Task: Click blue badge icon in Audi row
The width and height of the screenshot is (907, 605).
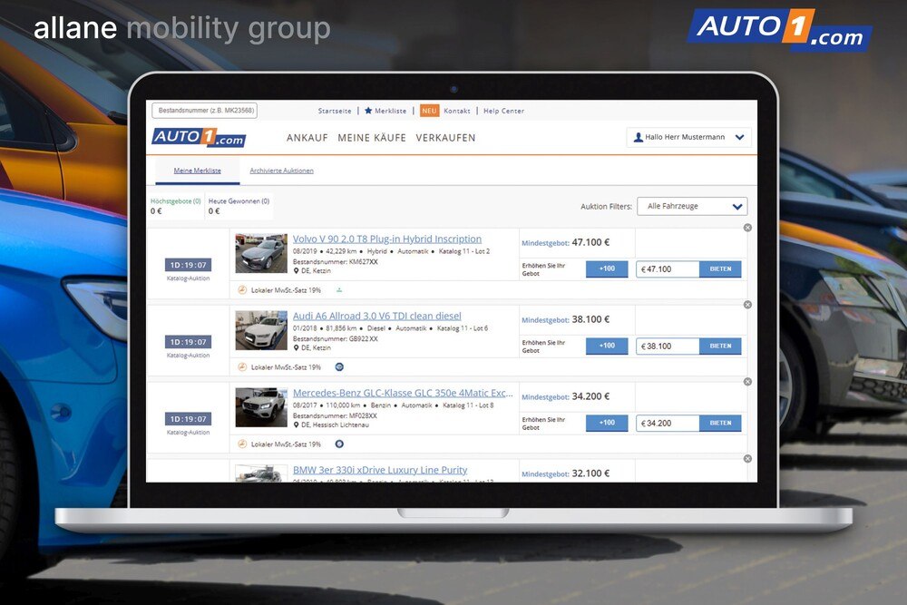Action: click(339, 366)
